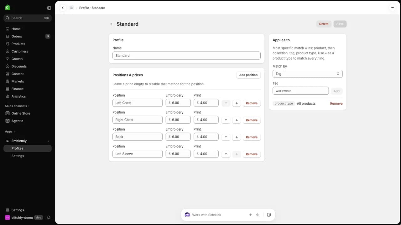The height and width of the screenshot is (225, 401).
Task: Select Profiles under Emblemly
Action: (28, 148)
